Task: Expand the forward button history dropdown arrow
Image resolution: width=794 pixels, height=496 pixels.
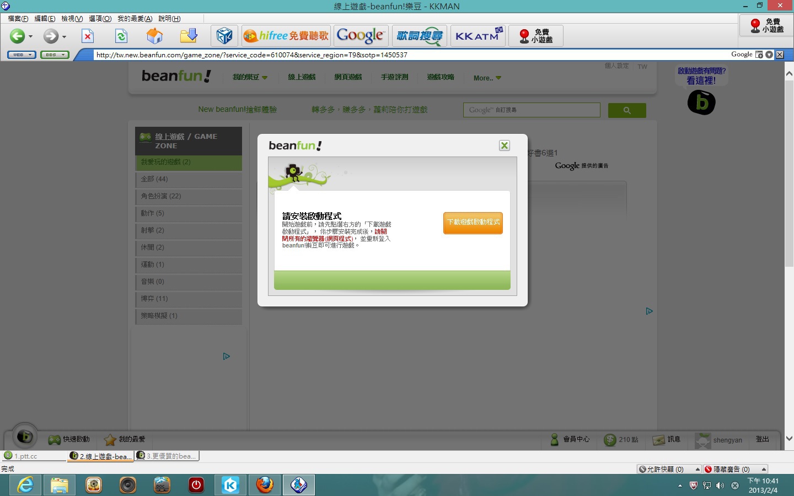Action: (65, 37)
